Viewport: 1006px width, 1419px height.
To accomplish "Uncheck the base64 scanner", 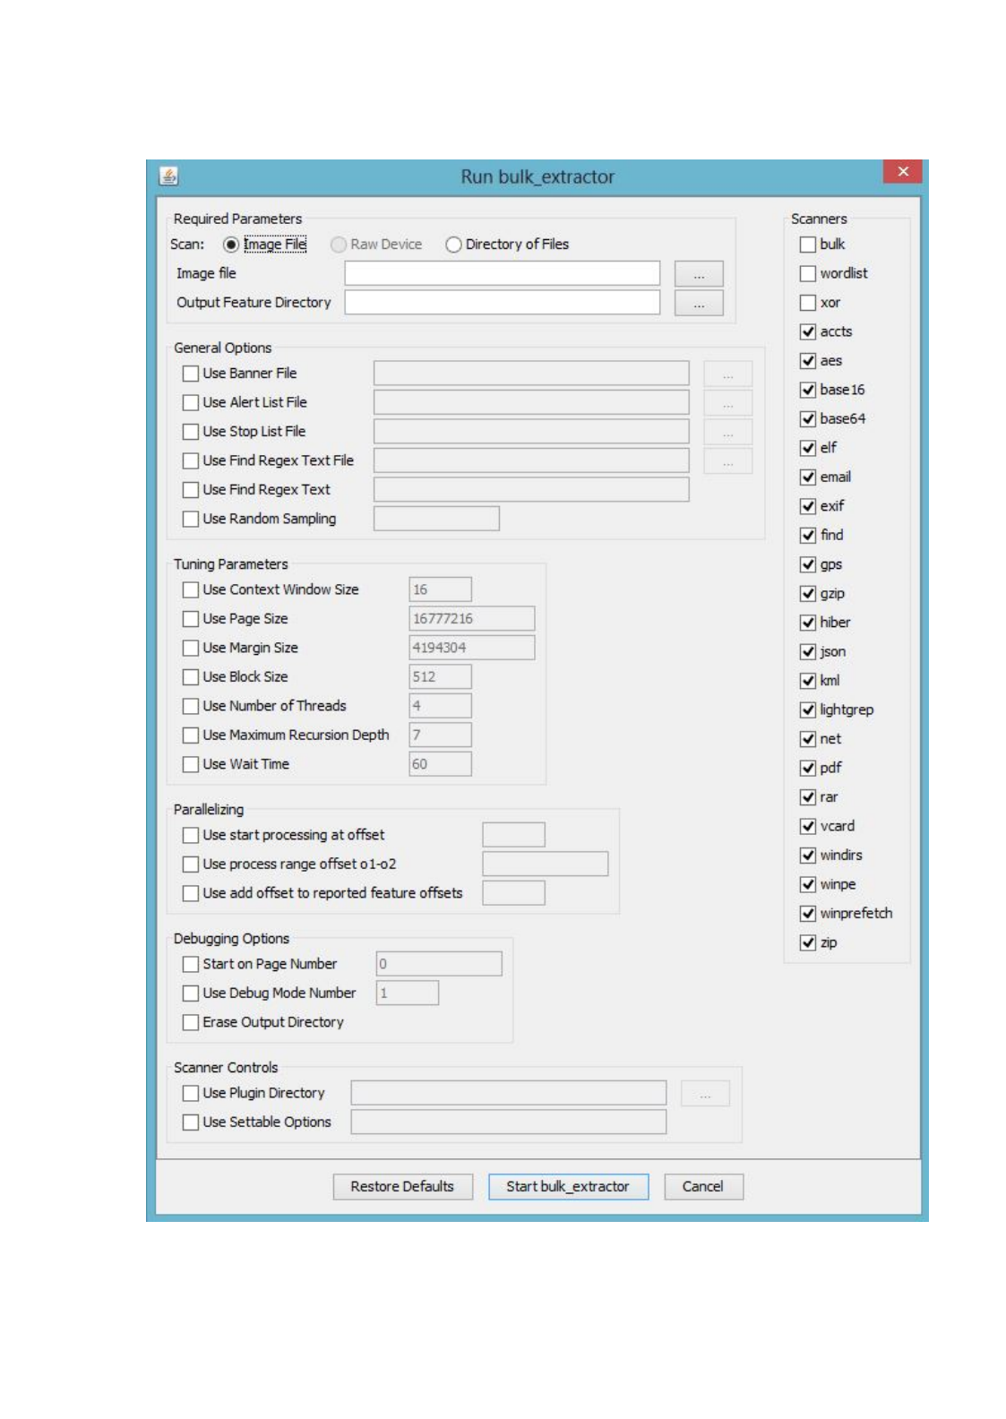I will pos(807,419).
